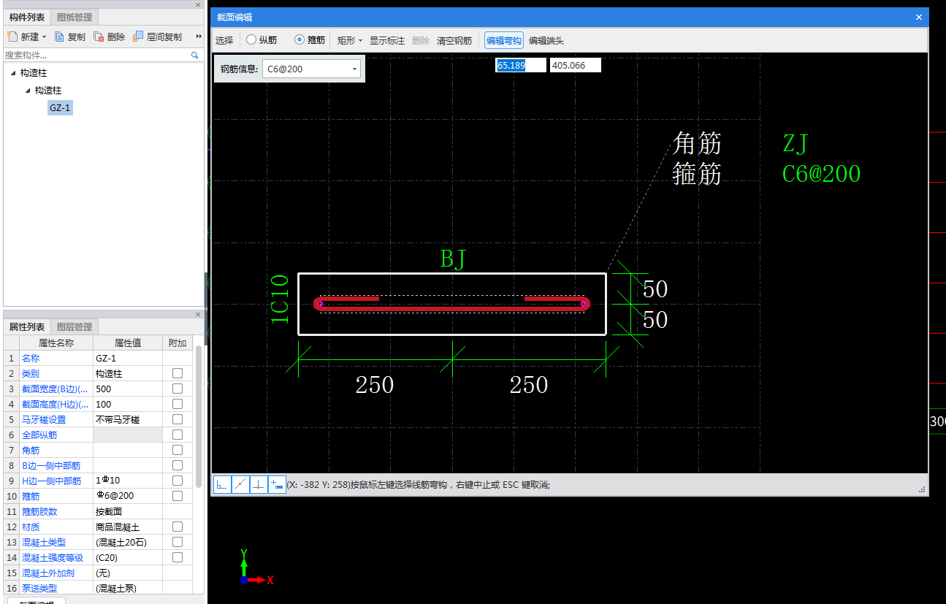Click the 箍筋胶数 value 按截面
The image size is (946, 604).
[x=128, y=511]
